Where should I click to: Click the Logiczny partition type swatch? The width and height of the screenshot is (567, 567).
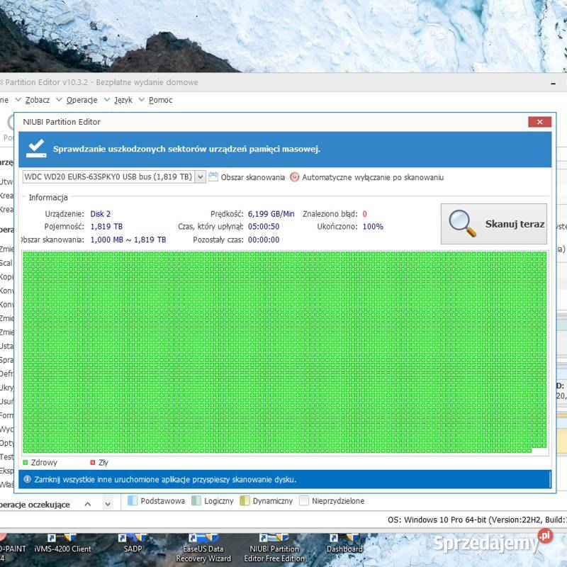pos(196,501)
